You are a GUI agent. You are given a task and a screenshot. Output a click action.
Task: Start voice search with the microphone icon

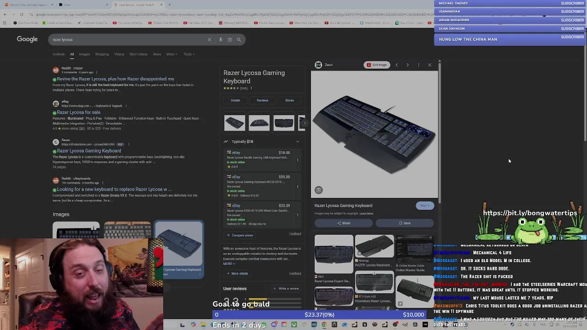click(x=221, y=39)
